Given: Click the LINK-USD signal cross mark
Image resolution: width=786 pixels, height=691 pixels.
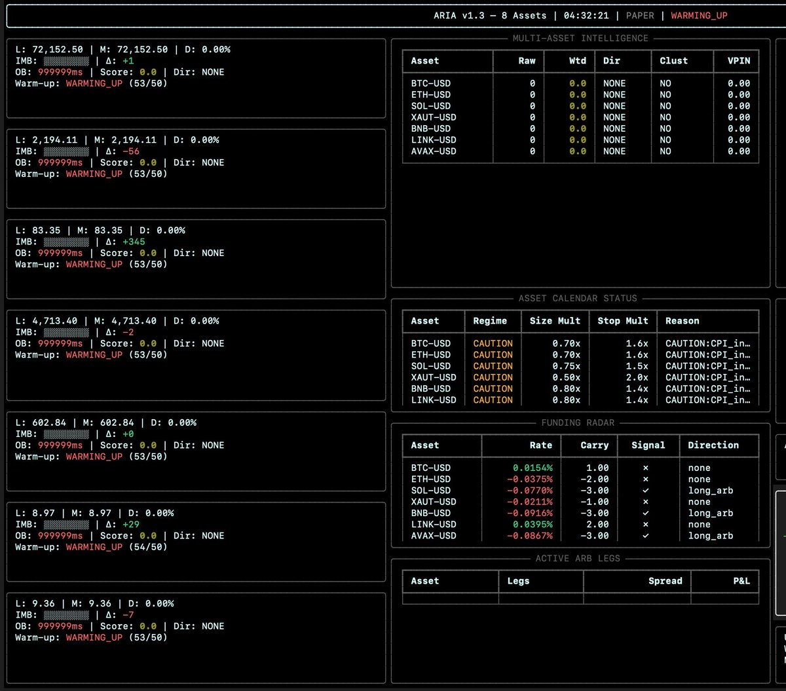Looking at the screenshot, I should click(646, 525).
